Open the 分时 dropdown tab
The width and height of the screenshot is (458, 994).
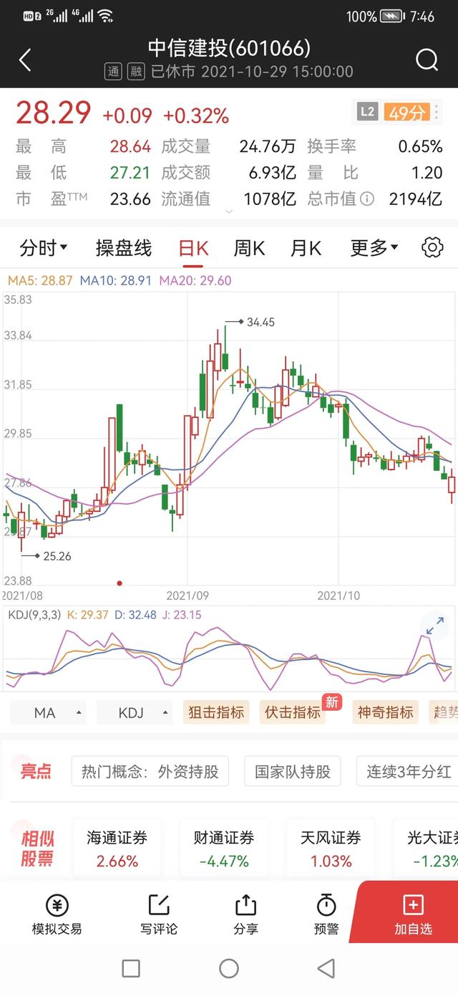[x=43, y=248]
